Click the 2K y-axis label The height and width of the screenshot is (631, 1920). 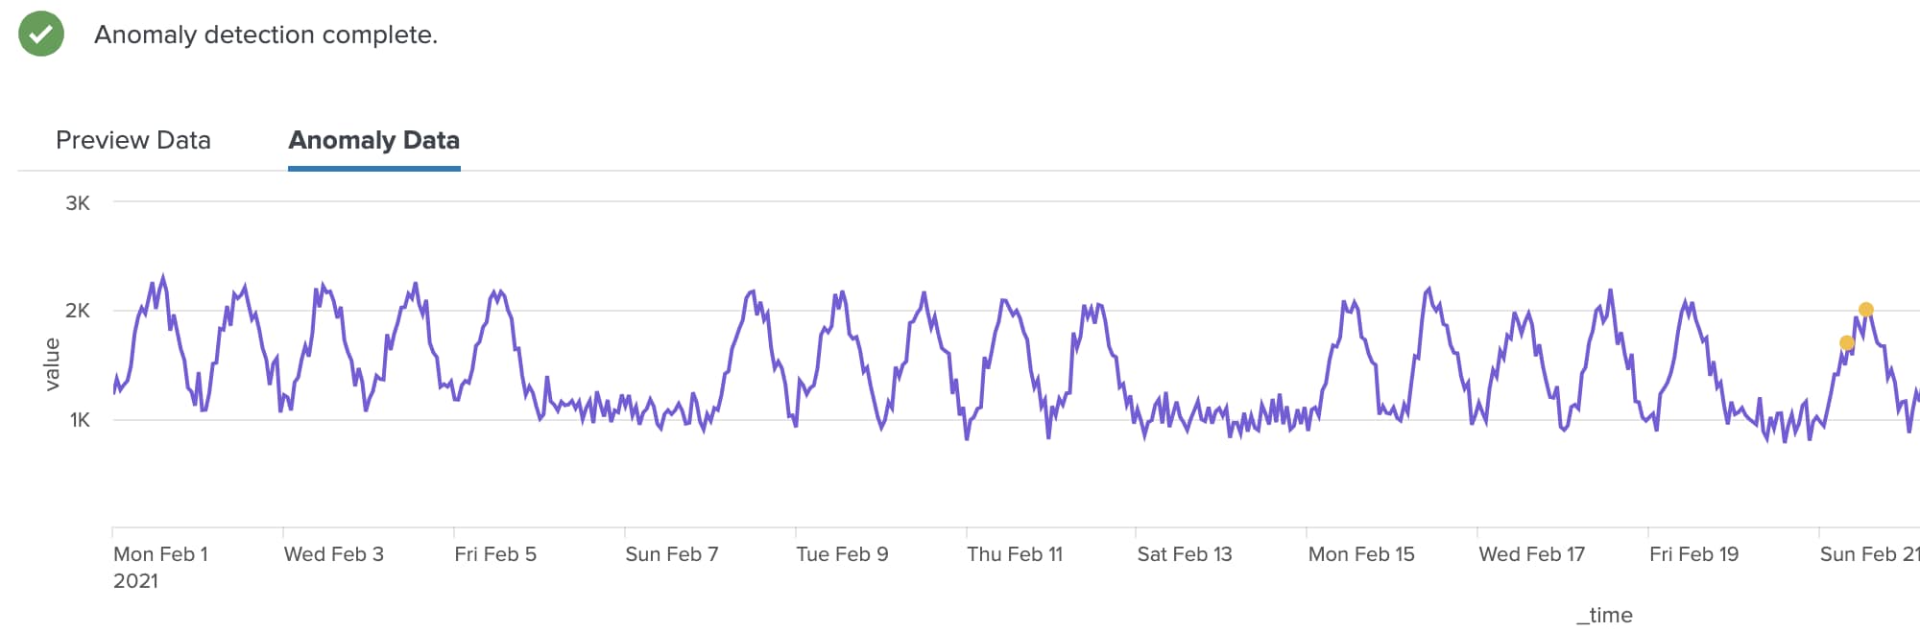[78, 311]
